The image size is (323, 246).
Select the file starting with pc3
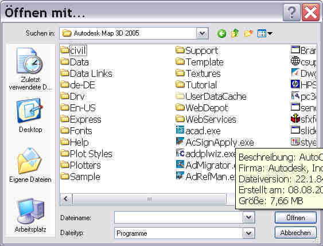pyautogui.click(x=303, y=96)
